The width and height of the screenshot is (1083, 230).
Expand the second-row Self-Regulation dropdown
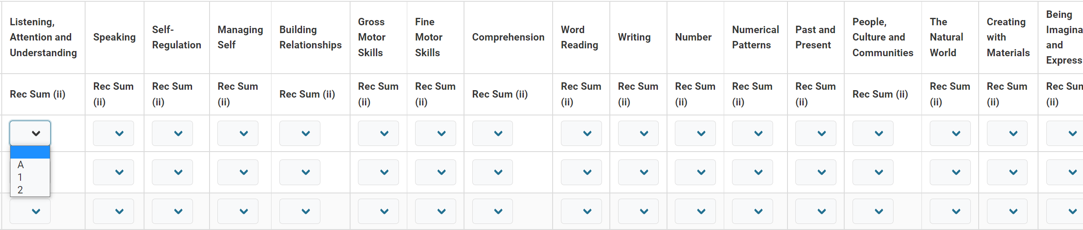click(172, 172)
